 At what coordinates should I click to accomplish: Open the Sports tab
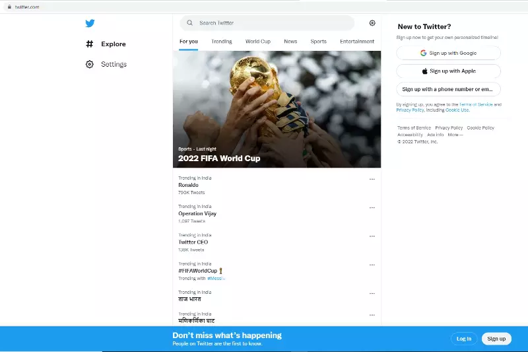(x=319, y=42)
